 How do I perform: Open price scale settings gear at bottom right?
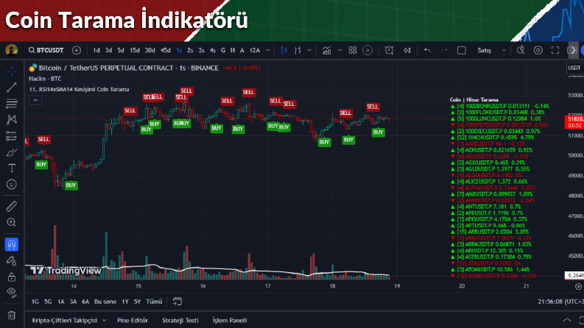[x=578, y=286]
